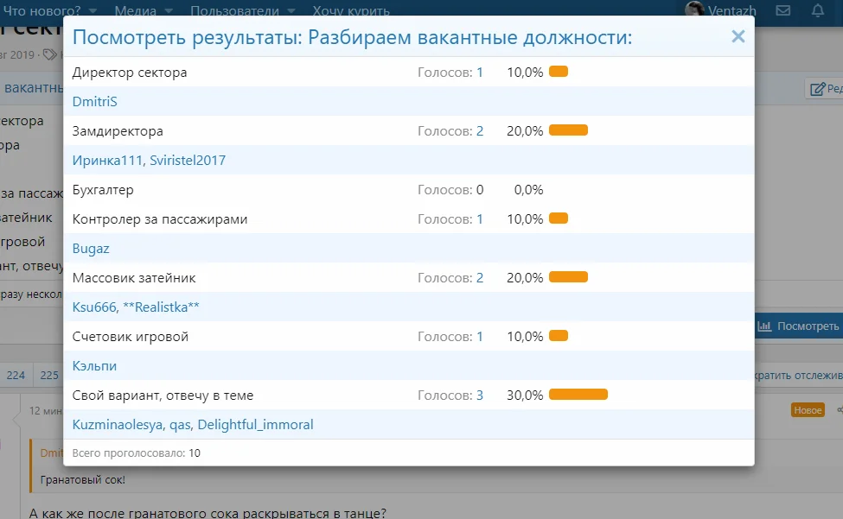Open notifications with the bell icon

tap(816, 10)
